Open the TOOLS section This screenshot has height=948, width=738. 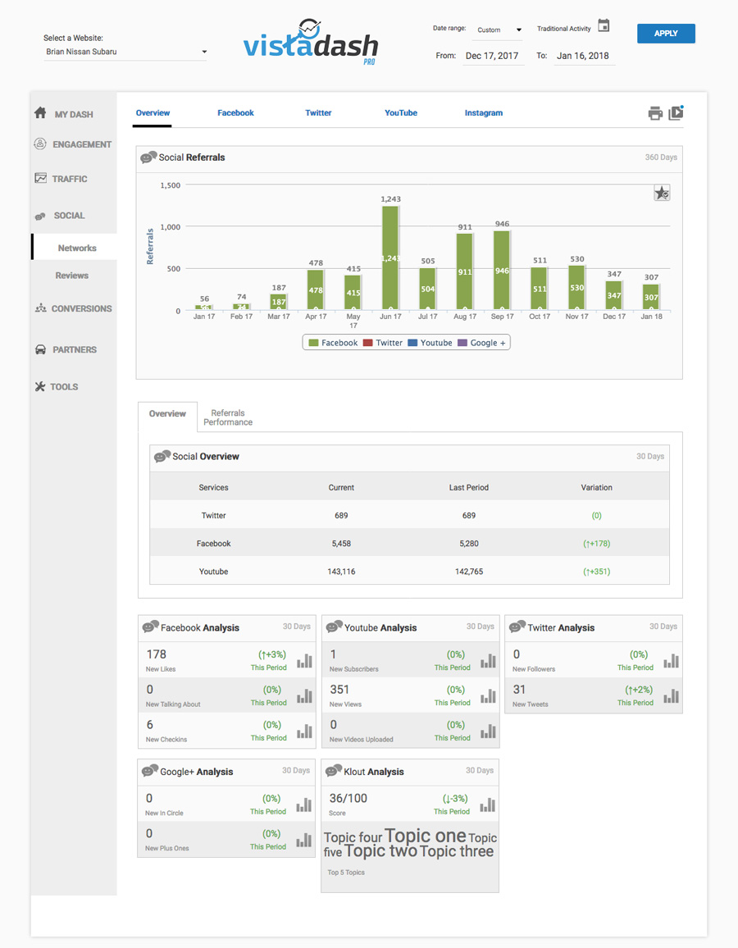pyautogui.click(x=64, y=387)
